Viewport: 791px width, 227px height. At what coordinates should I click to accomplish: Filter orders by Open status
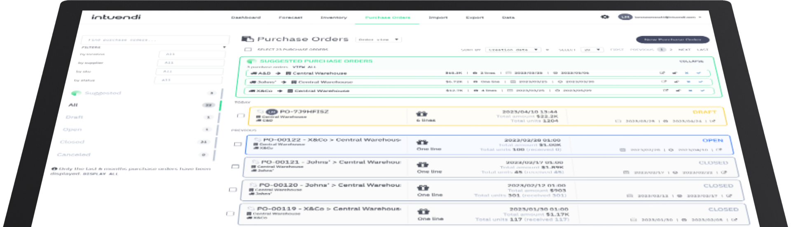click(72, 129)
